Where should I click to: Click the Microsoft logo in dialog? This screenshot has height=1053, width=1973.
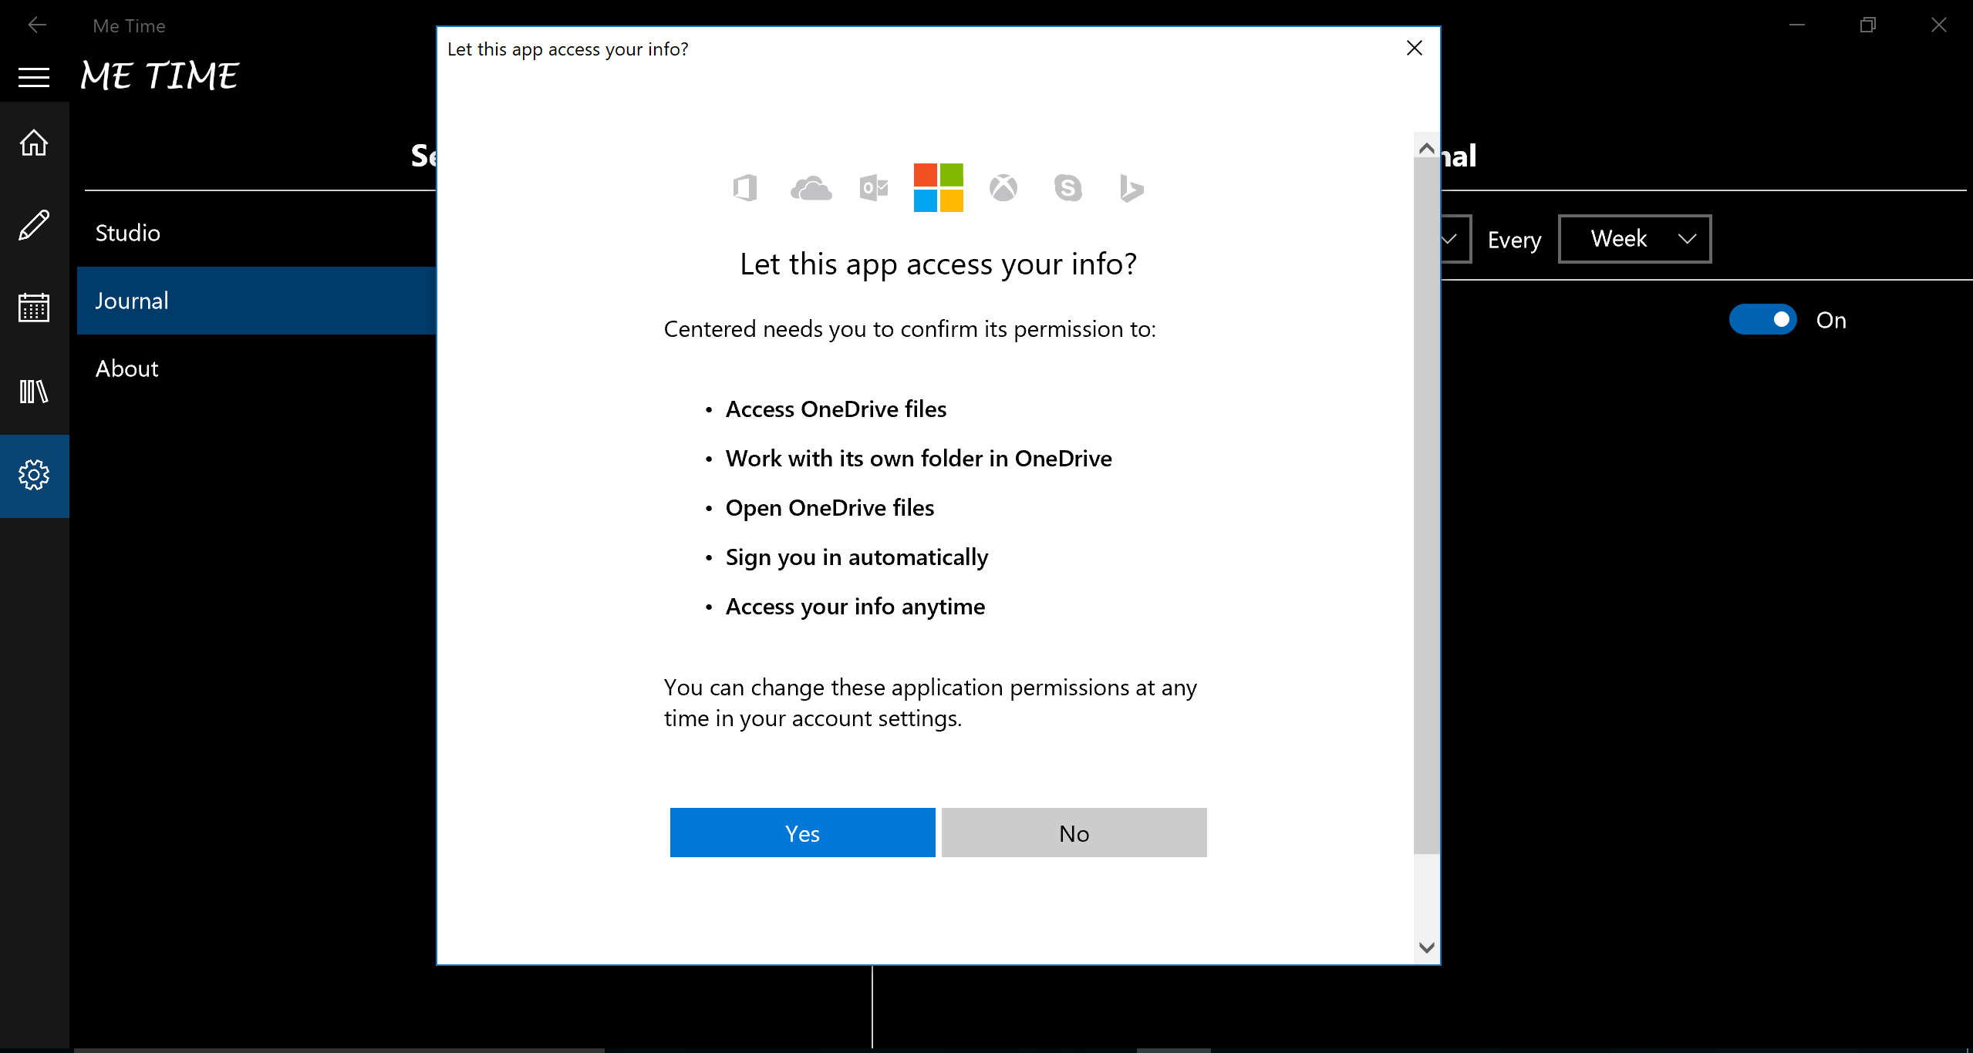tap(938, 187)
